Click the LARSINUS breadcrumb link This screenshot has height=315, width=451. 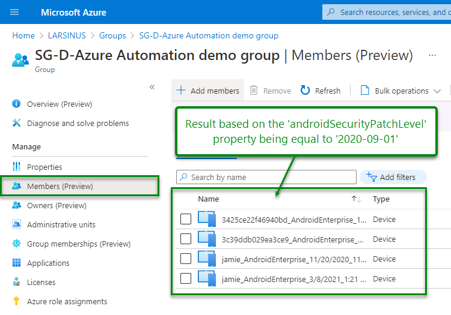tap(67, 35)
